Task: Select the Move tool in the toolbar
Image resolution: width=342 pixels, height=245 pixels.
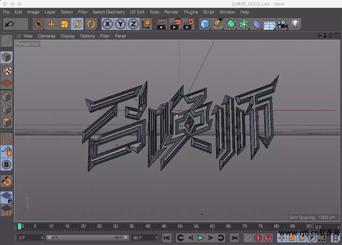Action: click(51, 24)
